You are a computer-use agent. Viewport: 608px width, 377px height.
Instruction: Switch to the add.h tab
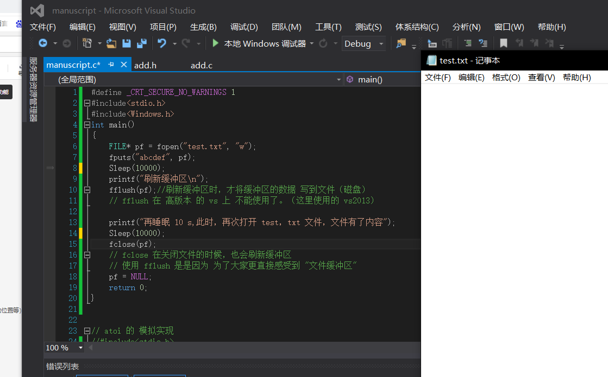[146, 65]
